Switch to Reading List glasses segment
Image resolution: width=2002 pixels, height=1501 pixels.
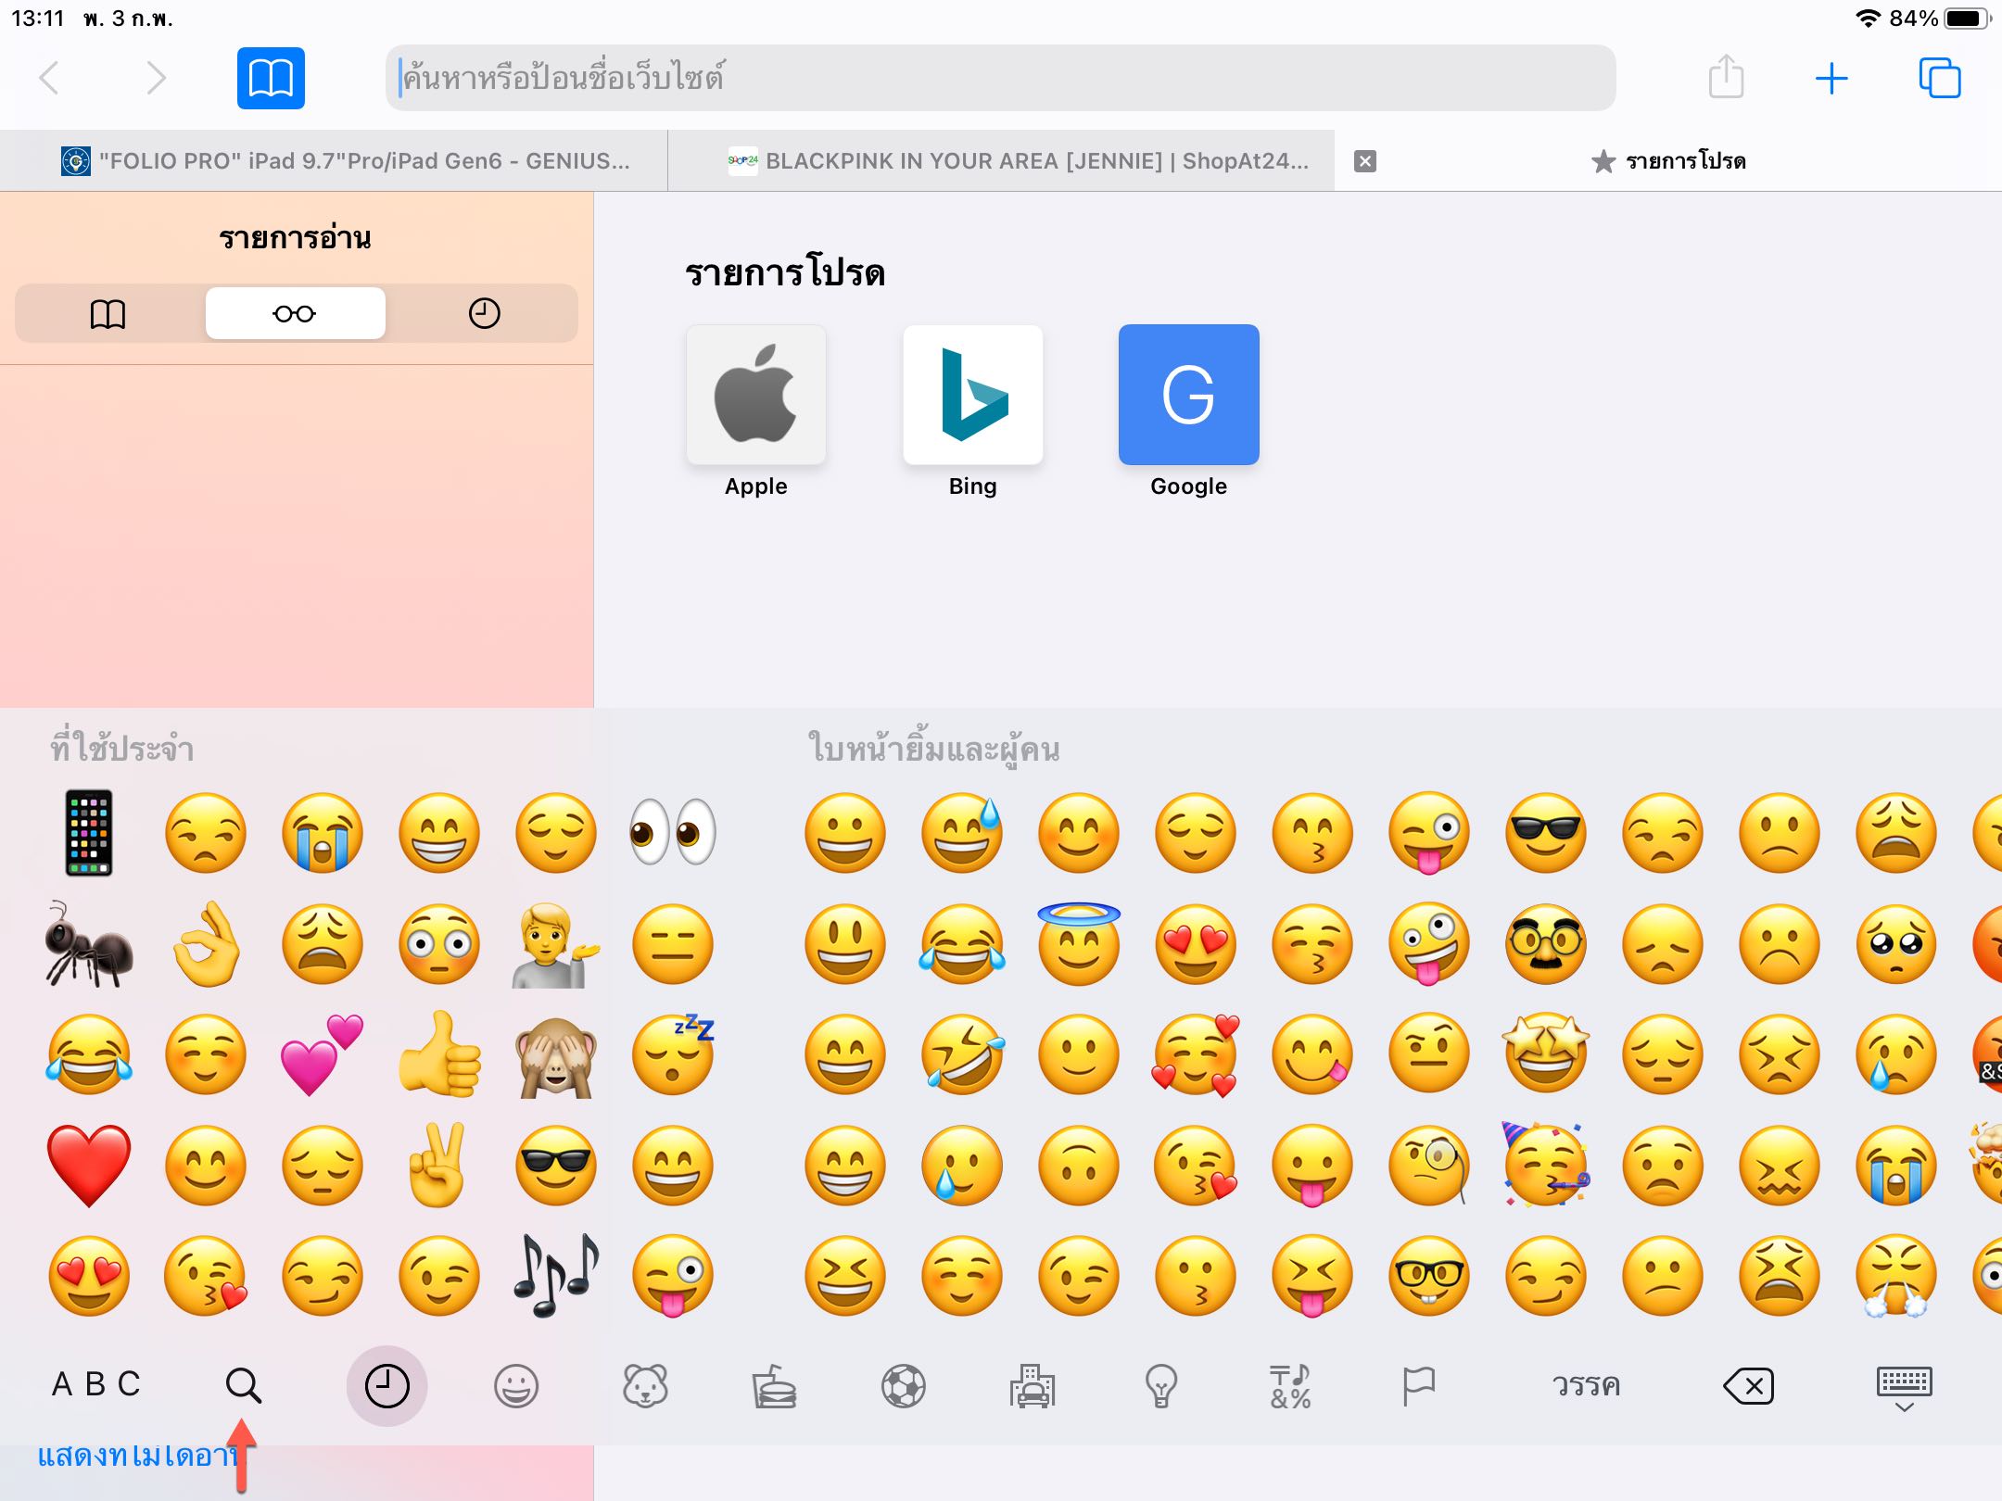coord(295,313)
